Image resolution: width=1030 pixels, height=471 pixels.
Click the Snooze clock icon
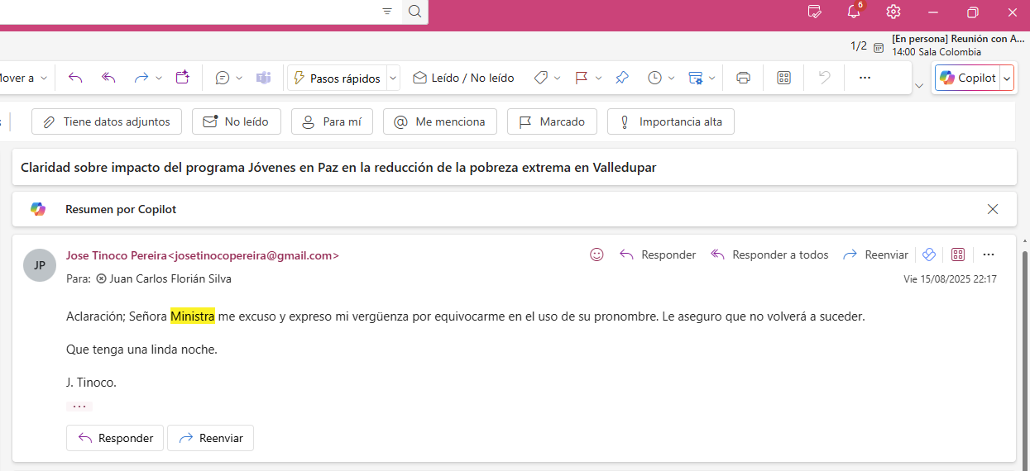(x=654, y=78)
